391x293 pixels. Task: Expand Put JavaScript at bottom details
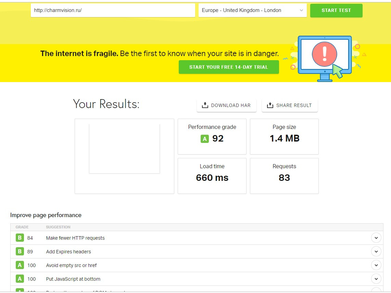376,279
